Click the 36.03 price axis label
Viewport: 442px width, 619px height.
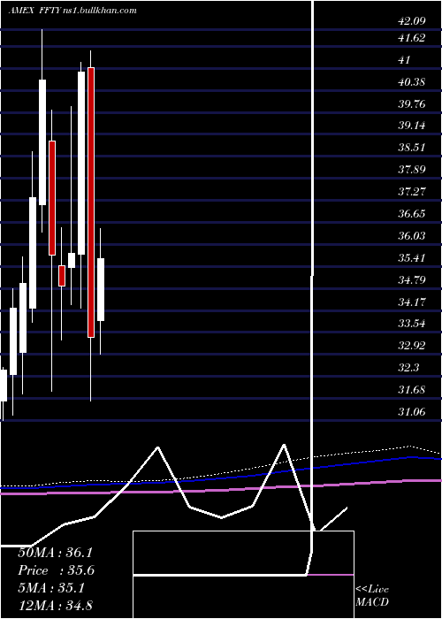[x=412, y=236]
